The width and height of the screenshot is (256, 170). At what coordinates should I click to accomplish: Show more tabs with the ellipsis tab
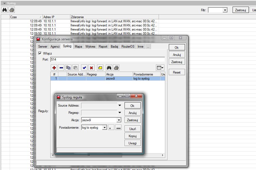148,47
